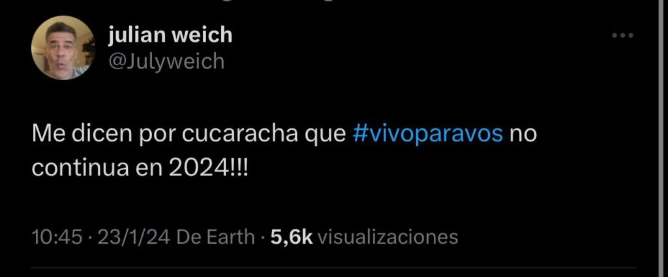The height and width of the screenshot is (277, 668).
Task: Select the visualizaciones label
Action: pyautogui.click(x=388, y=237)
